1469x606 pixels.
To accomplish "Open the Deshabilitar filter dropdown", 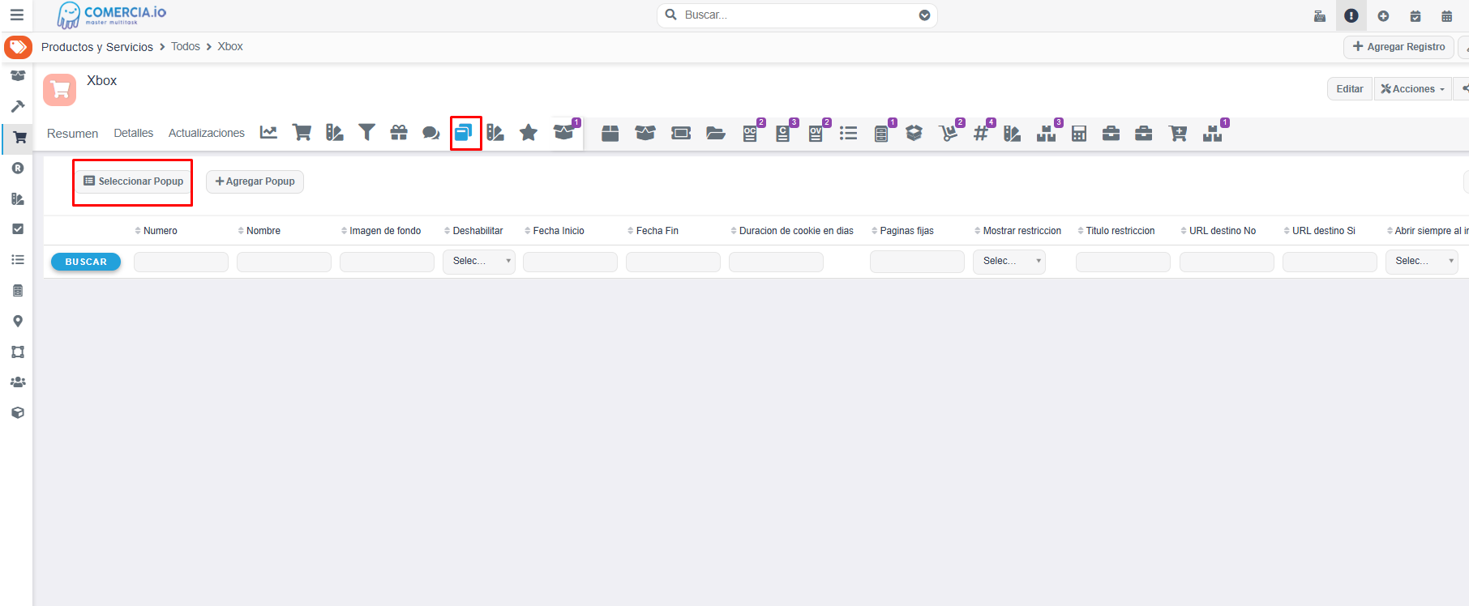I will pos(479,261).
